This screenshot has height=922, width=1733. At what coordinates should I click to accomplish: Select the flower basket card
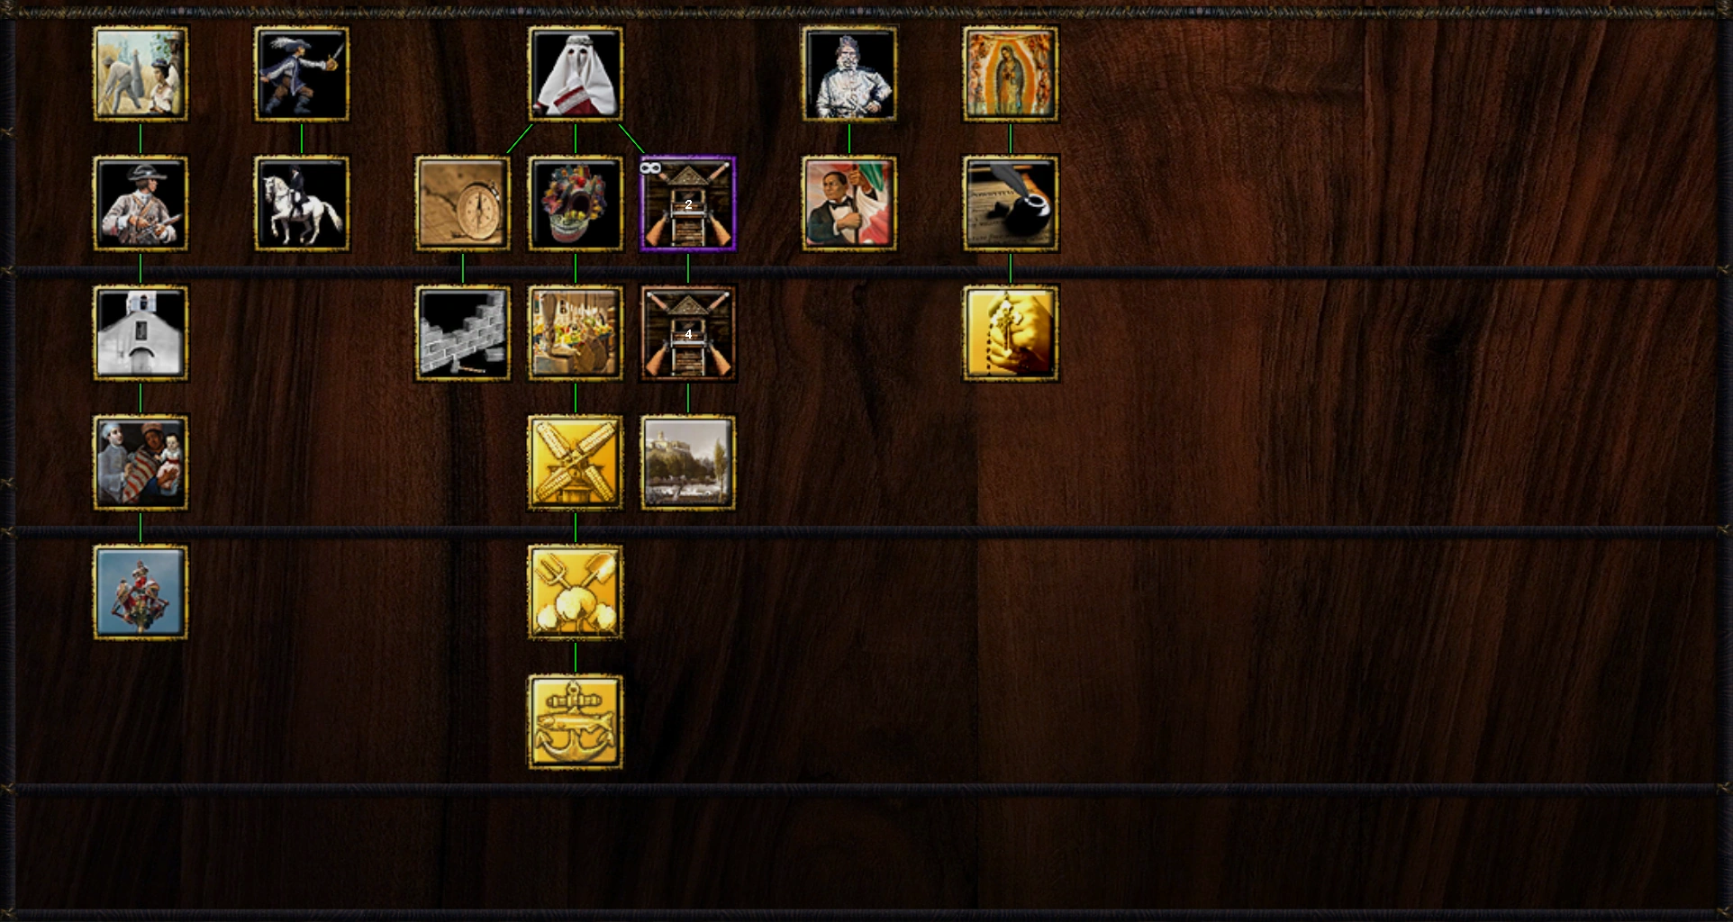point(576,203)
